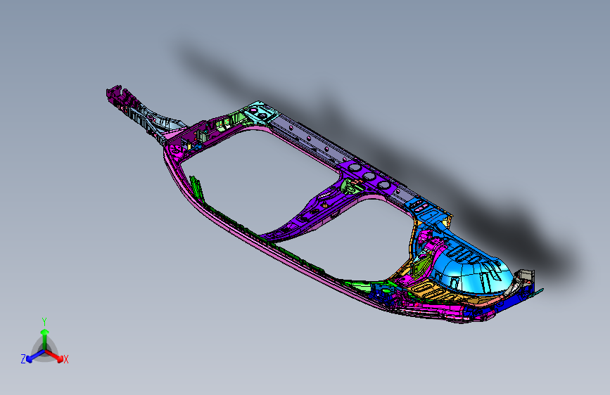Viewport: 610px width, 395px height.
Task: Click the red X axis on orientation triad
Action: tap(56, 356)
